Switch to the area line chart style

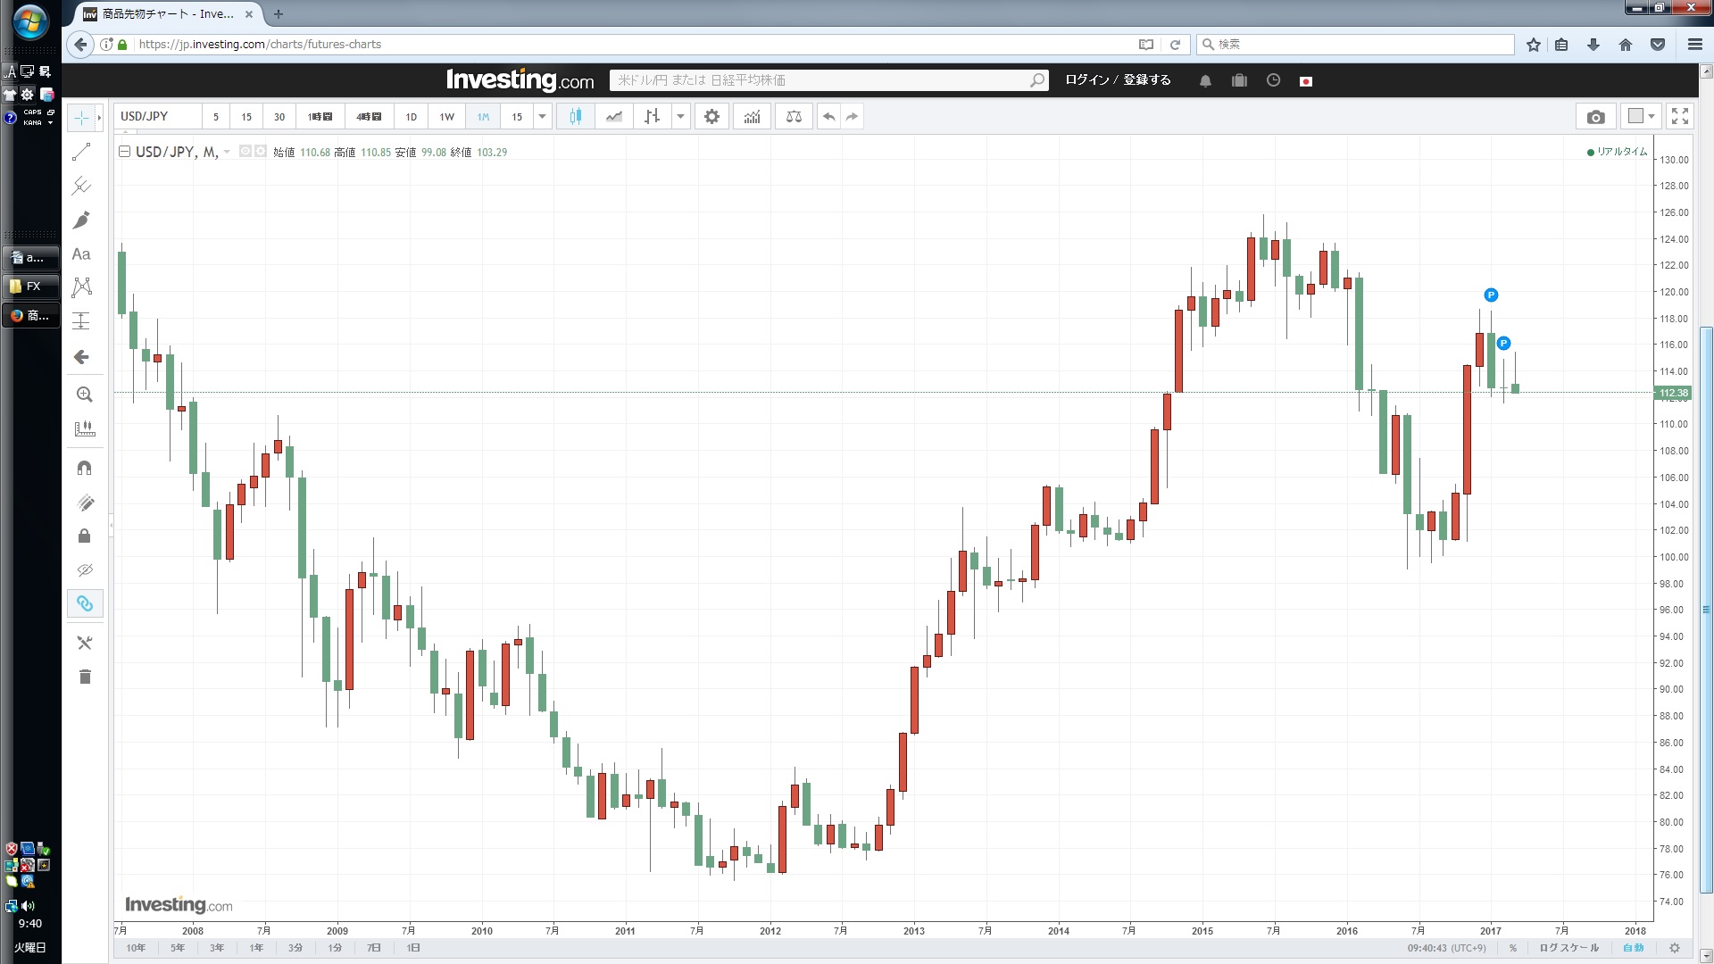point(614,117)
